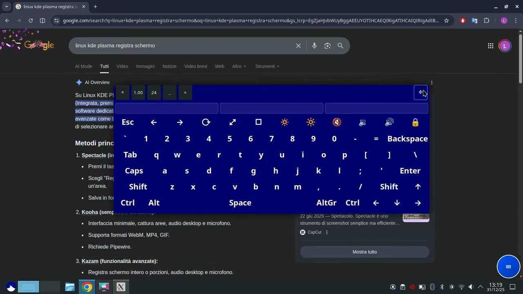Select the Video brevi search tab

(x=195, y=66)
